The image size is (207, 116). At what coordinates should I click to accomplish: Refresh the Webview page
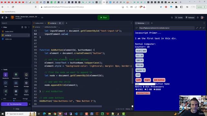(136, 28)
